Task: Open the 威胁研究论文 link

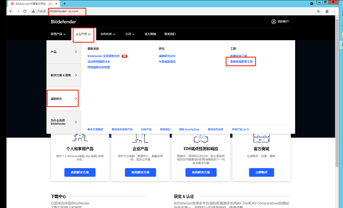Action: pyautogui.click(x=167, y=56)
